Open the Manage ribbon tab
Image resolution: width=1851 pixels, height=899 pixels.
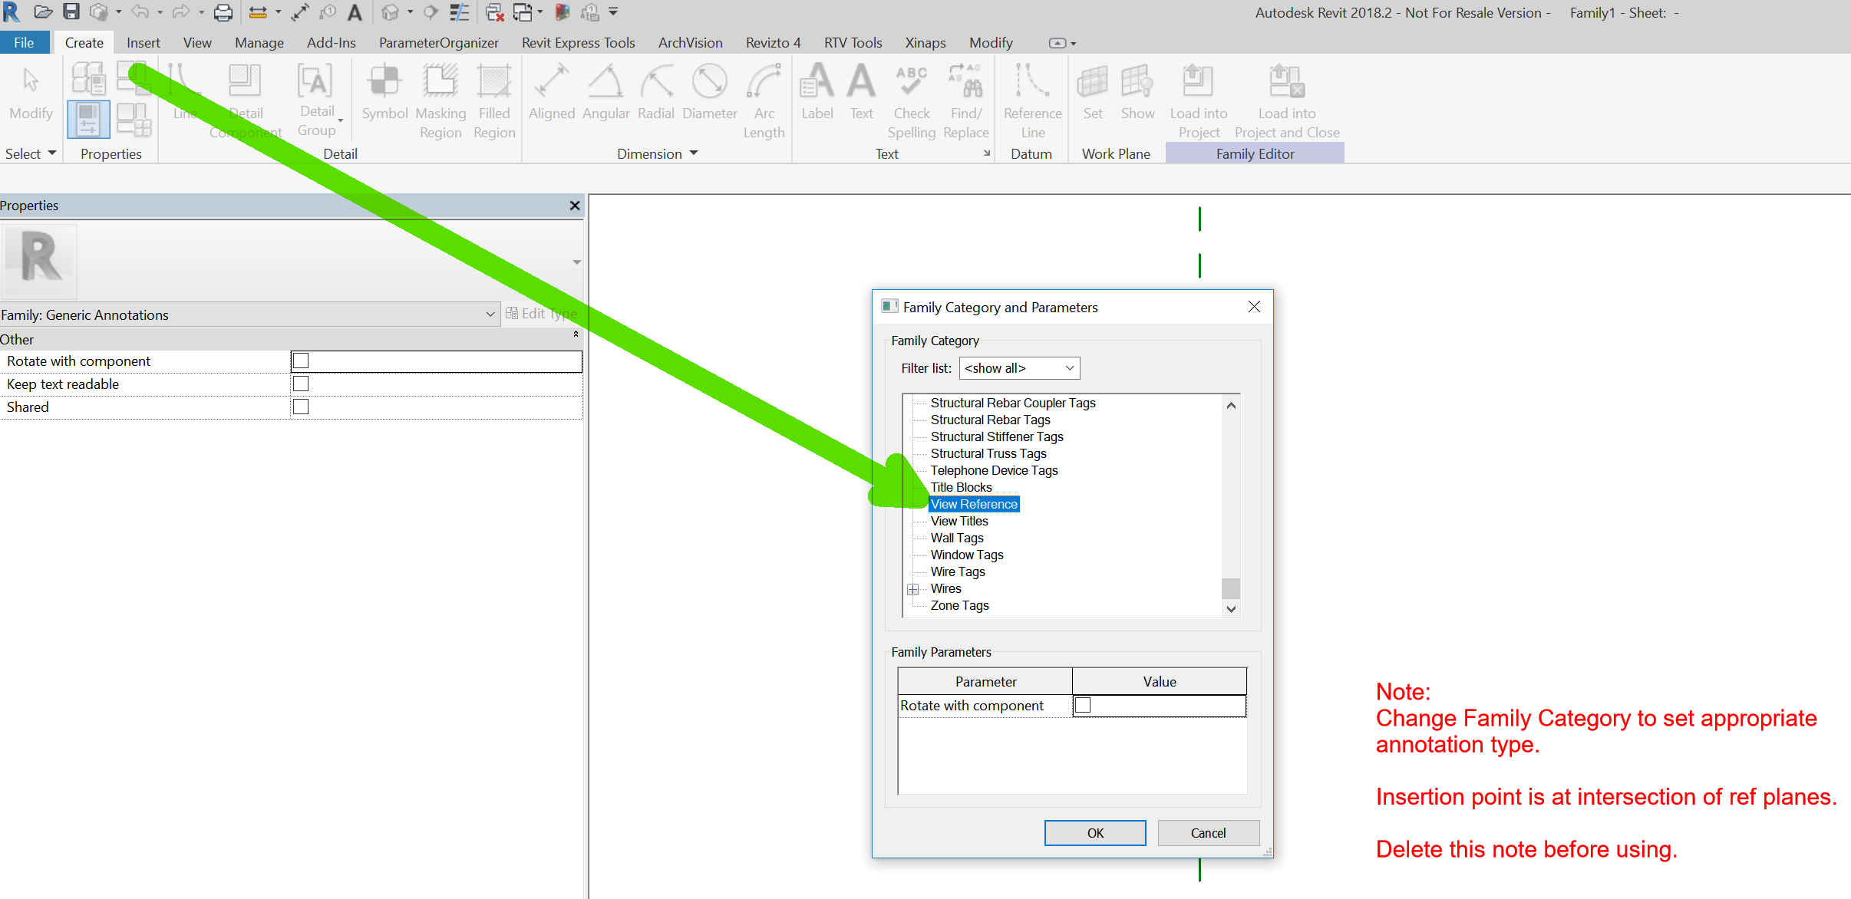(259, 42)
